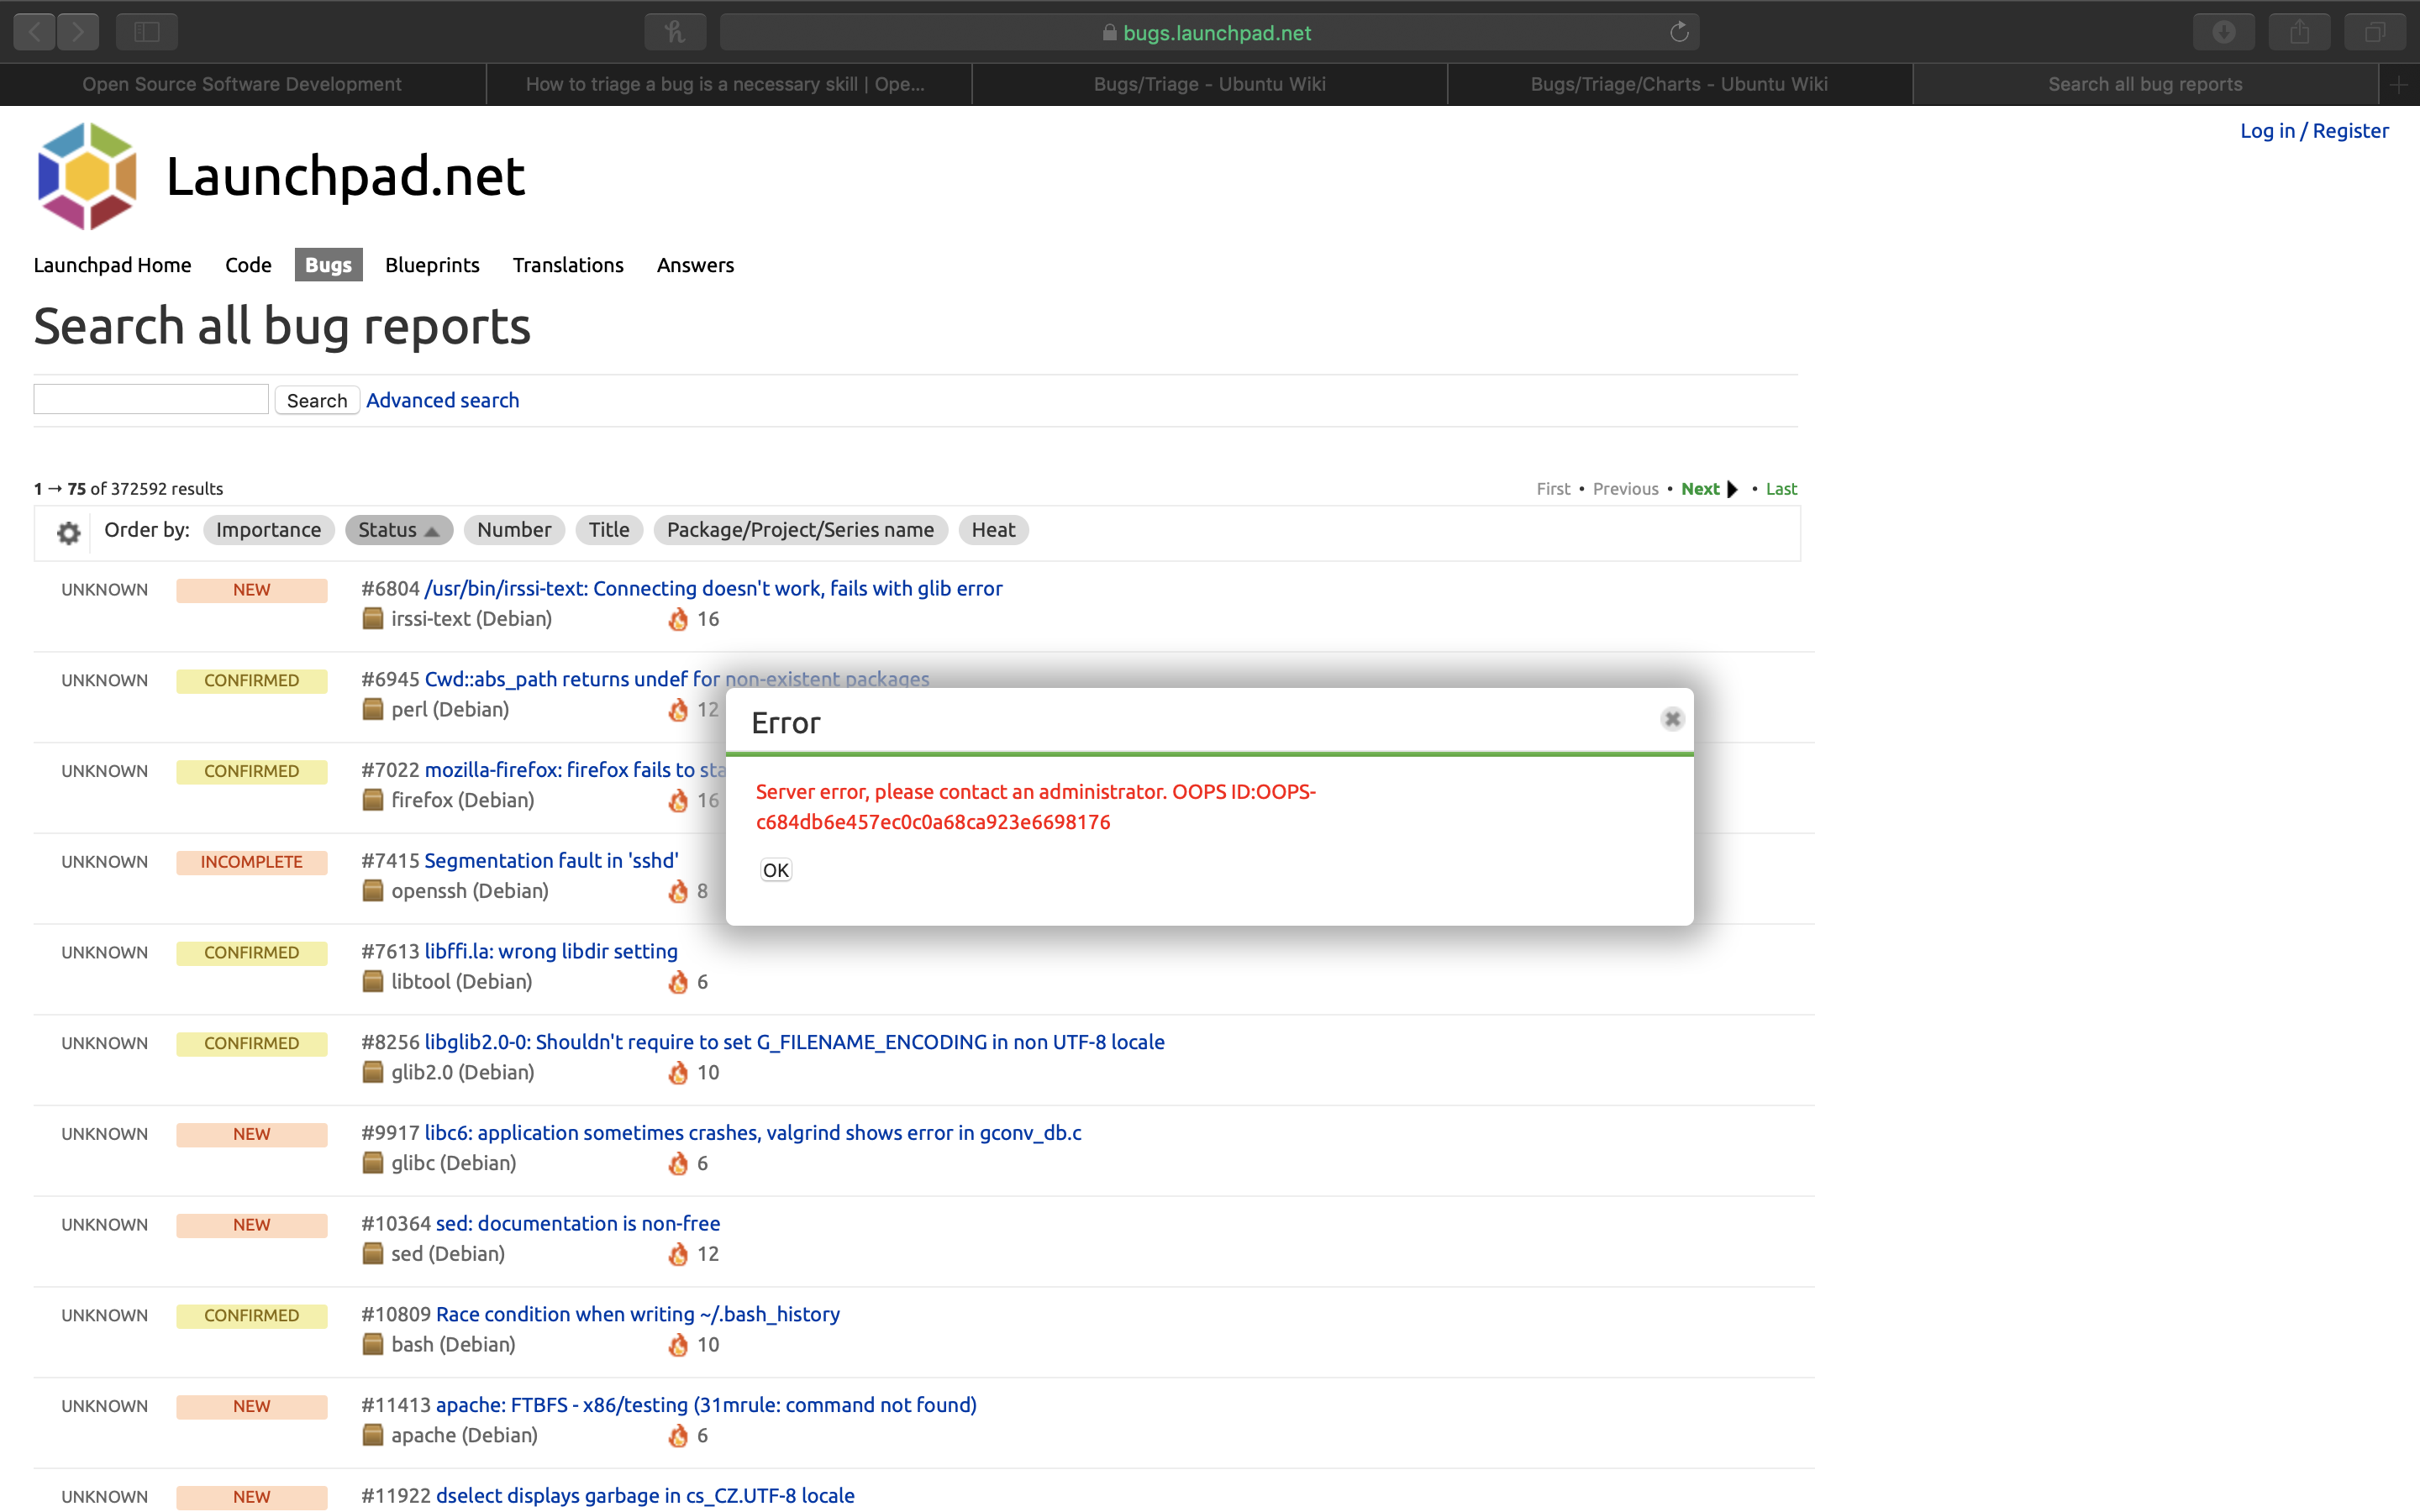Select the Bugs navigation tab
Viewport: 2420px width, 1512px height.
[328, 265]
